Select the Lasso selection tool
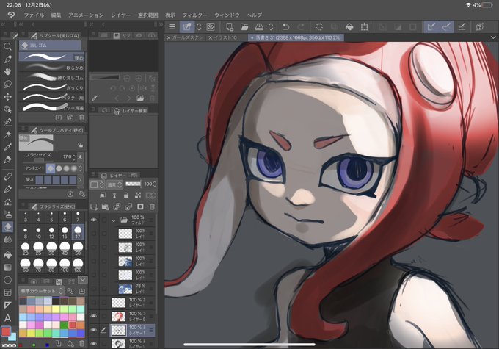This screenshot has width=499, height=349. [x=7, y=84]
